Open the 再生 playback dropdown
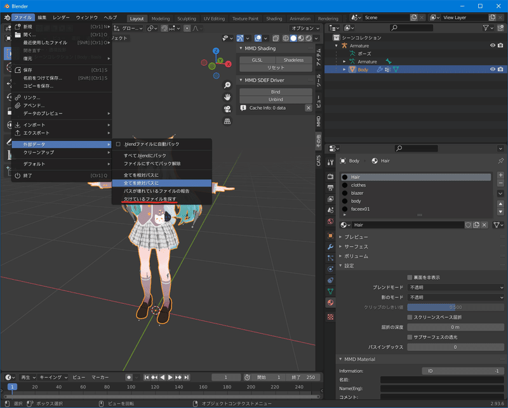The width and height of the screenshot is (508, 408). click(x=28, y=378)
